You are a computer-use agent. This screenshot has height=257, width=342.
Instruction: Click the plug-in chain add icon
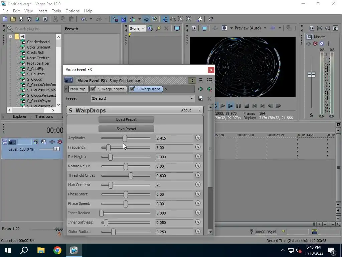tap(201, 89)
